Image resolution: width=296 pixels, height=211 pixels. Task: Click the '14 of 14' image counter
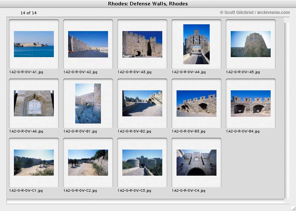29,13
